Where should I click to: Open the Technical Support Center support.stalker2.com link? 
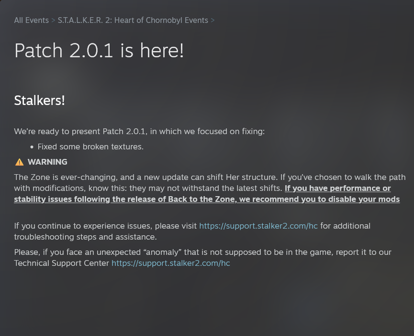click(x=170, y=263)
